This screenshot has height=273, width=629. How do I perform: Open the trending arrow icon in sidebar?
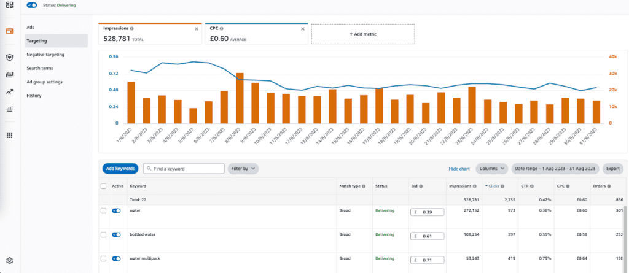[9, 92]
